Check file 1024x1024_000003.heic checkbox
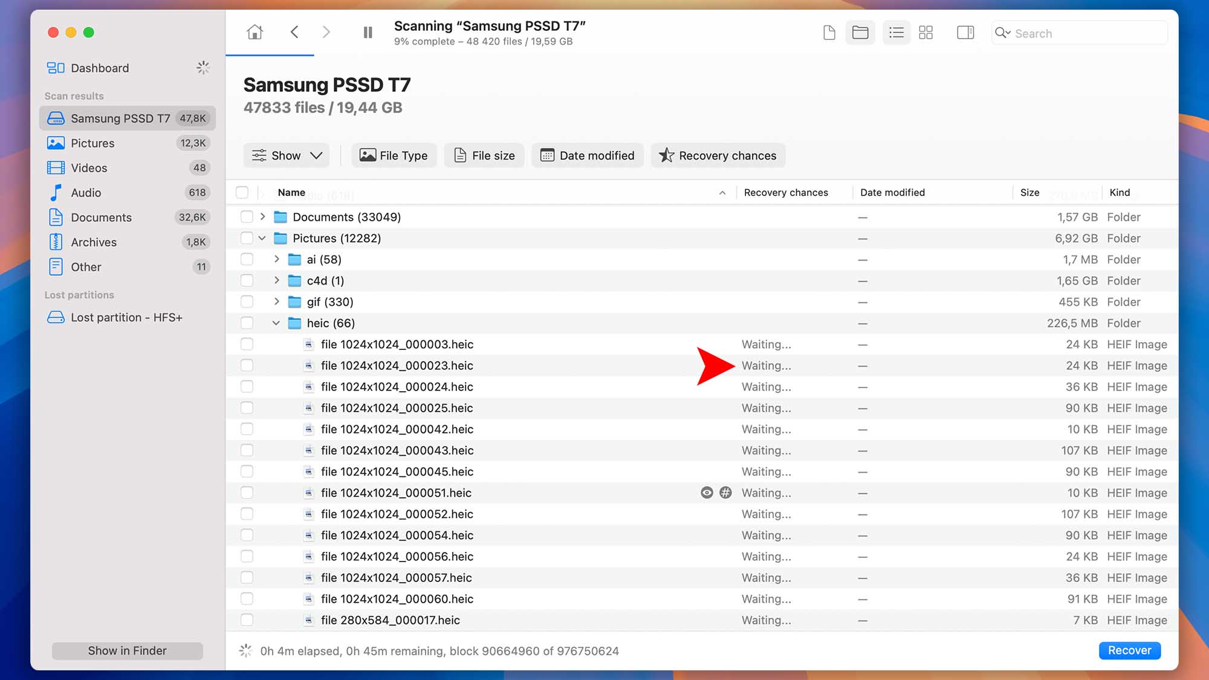 click(x=247, y=345)
